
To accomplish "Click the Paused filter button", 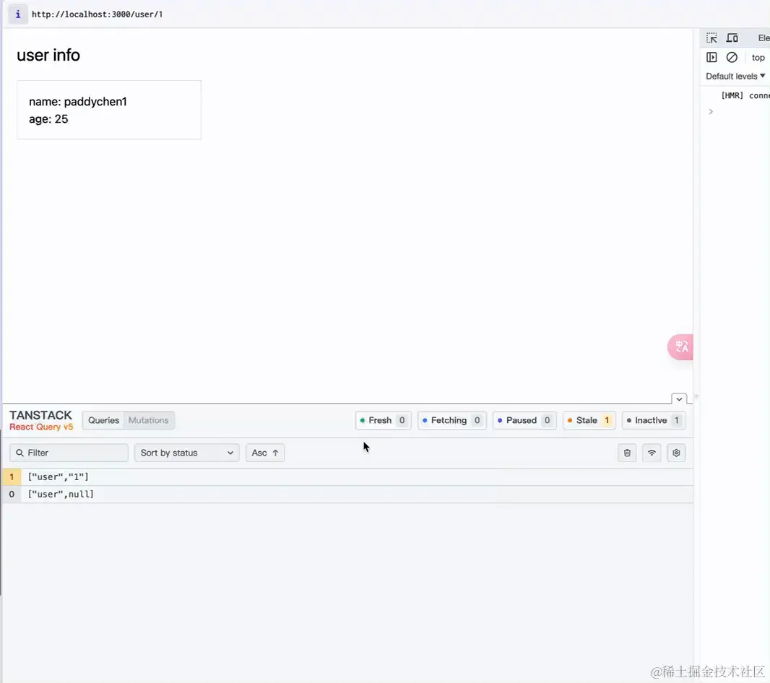I will point(524,420).
